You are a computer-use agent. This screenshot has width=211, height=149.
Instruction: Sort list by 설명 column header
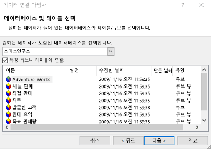pos(82,70)
